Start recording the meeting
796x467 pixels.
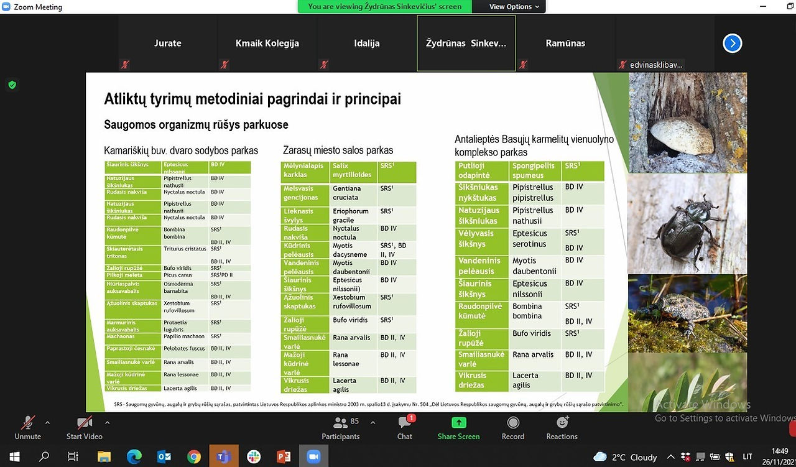513,428
